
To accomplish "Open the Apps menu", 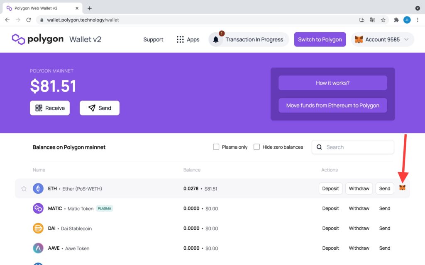I will point(188,39).
